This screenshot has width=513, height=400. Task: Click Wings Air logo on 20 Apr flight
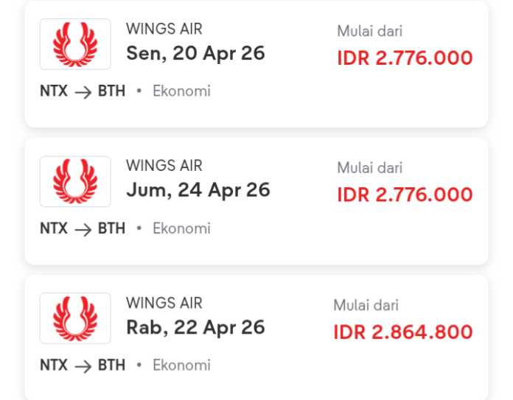(x=75, y=44)
